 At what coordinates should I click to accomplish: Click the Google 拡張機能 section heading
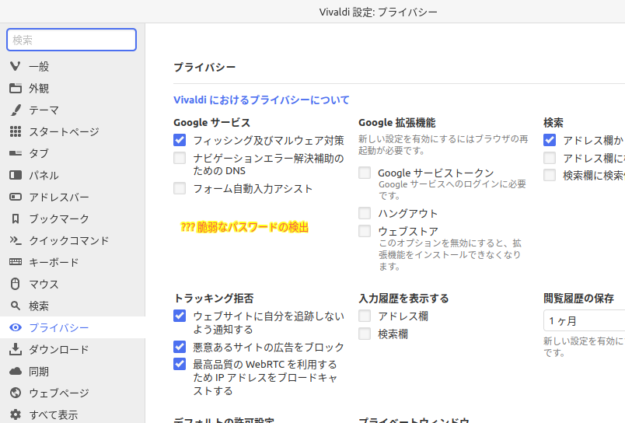pos(397,122)
